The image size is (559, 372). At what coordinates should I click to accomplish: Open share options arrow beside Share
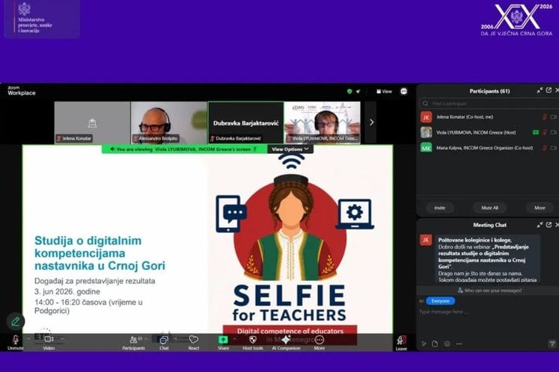point(234,339)
